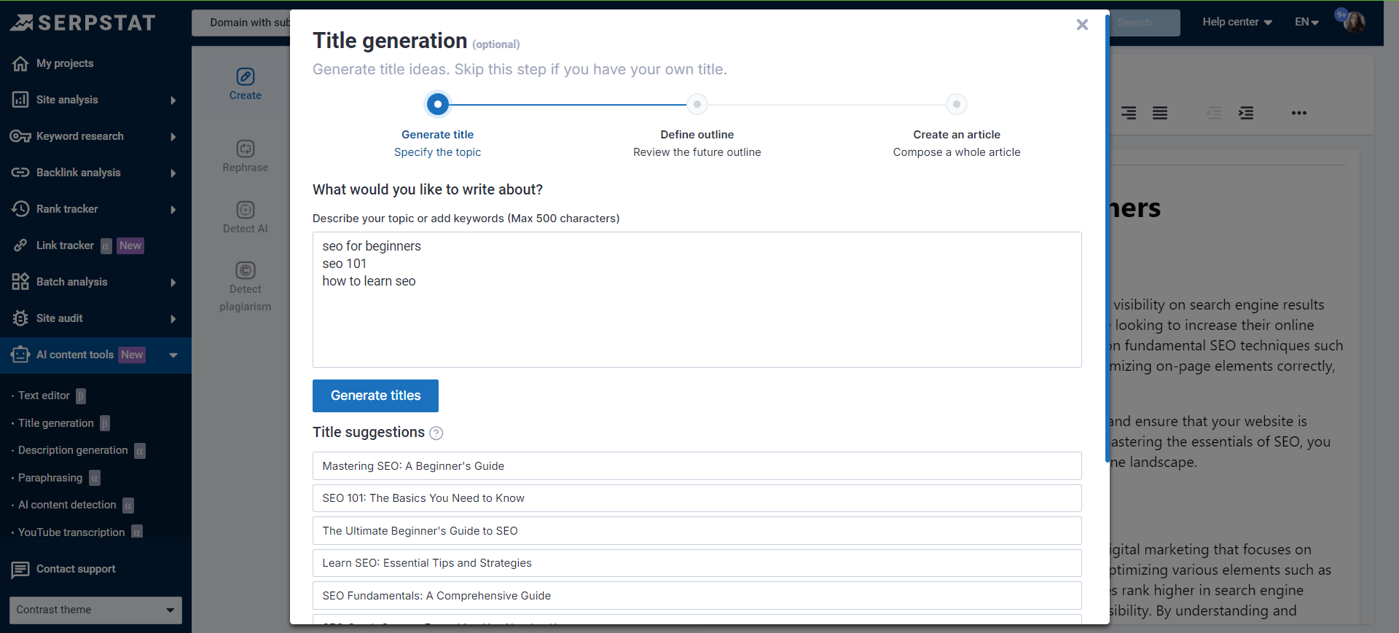Screen dimensions: 1399x633
Task: Choose 'The Ultimate Beginner's Guide to SEO'
Action: pos(697,531)
